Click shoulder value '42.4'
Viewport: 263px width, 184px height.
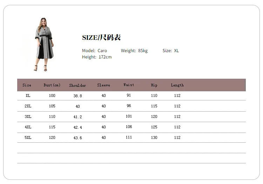pos(77,127)
